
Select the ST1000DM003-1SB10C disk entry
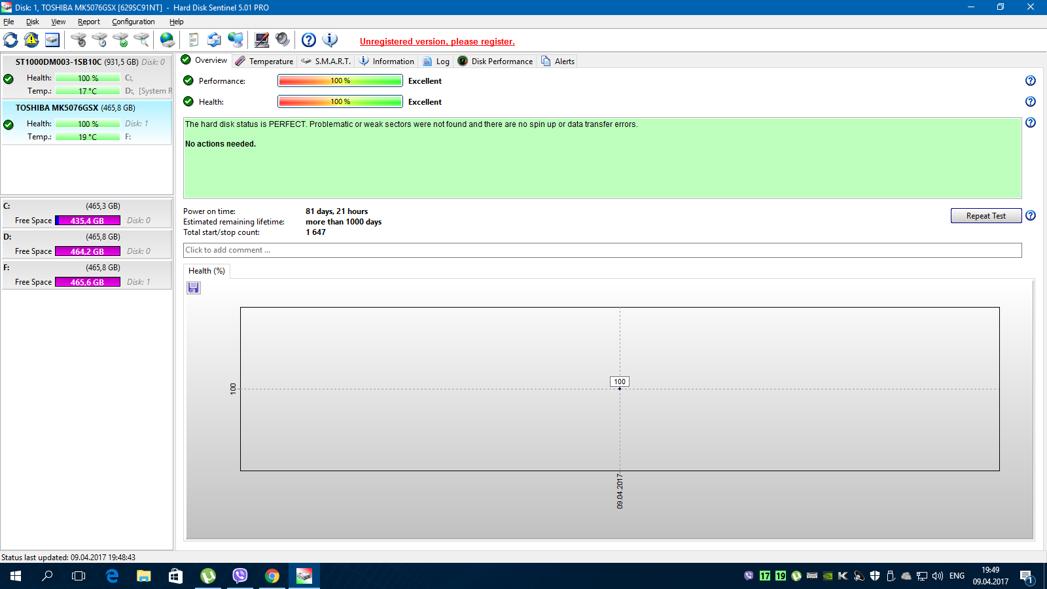point(86,77)
